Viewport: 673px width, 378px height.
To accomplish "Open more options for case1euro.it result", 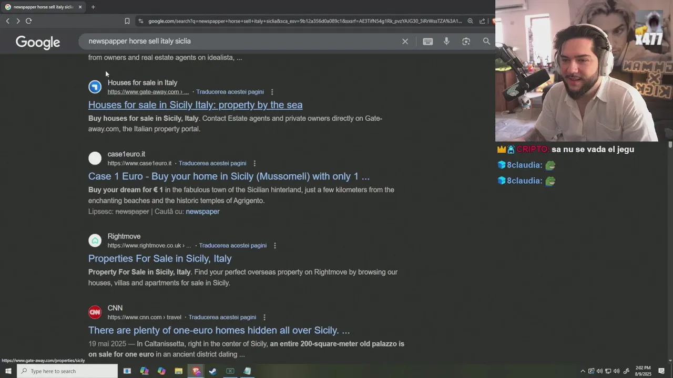I will coord(254,163).
